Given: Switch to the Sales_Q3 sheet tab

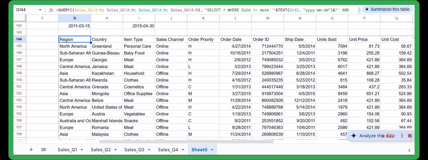Looking at the screenshot, I should point(134,150).
